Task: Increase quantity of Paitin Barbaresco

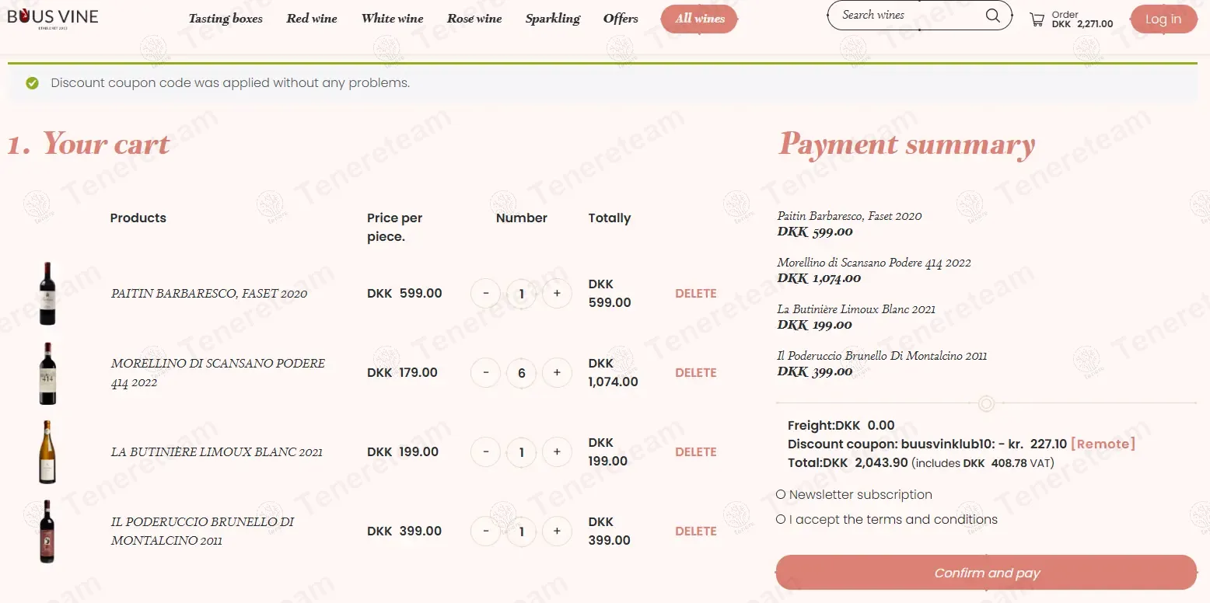Action: 557,294
